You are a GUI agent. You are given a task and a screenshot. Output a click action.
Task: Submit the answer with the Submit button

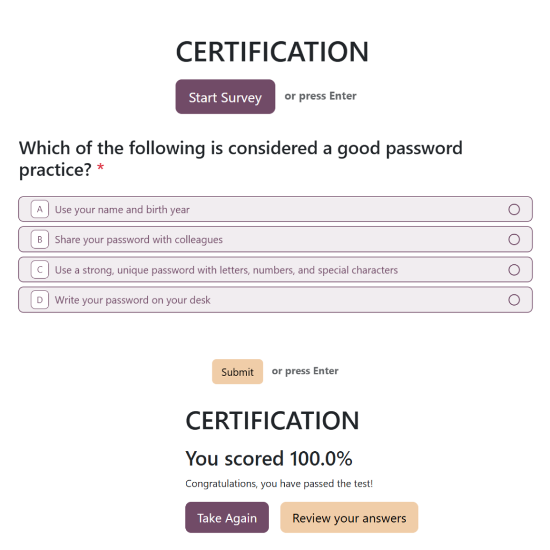tap(237, 372)
